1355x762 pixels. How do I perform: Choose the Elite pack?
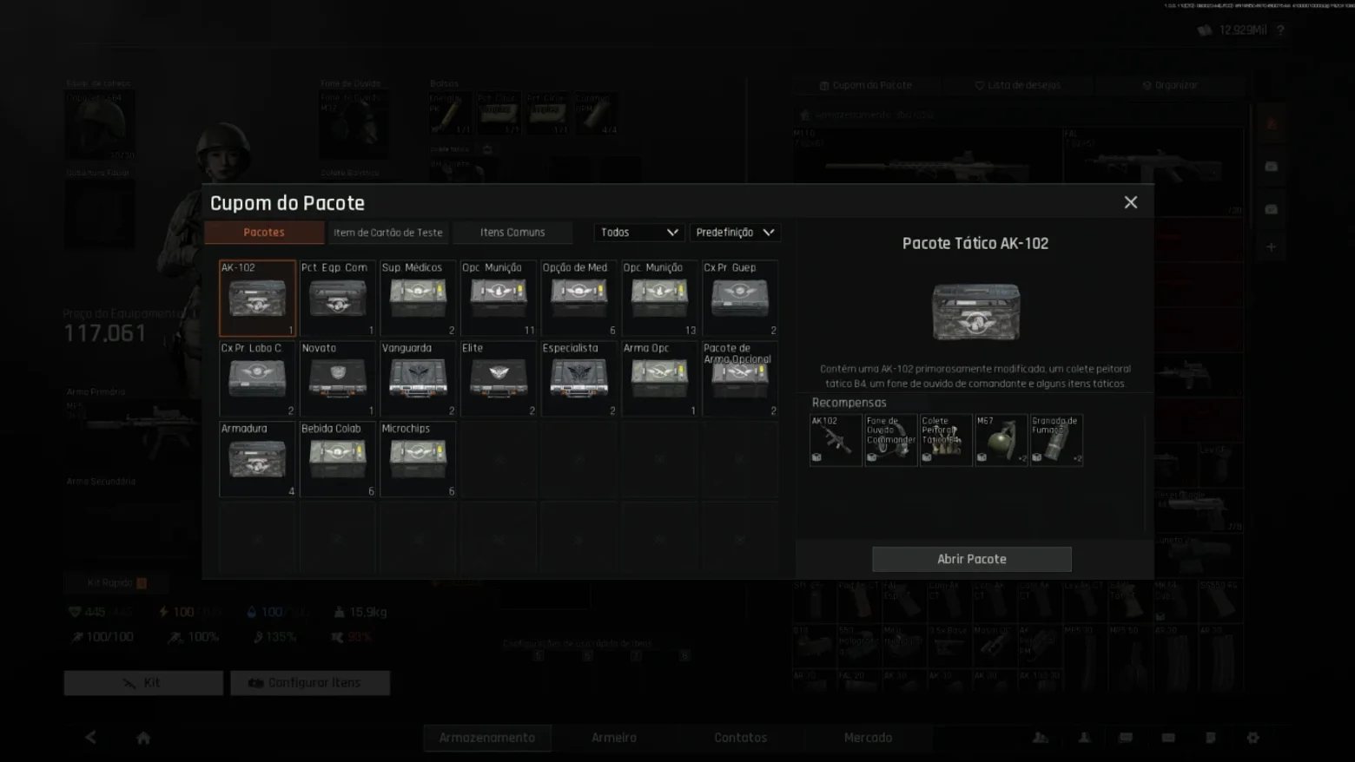coord(499,378)
